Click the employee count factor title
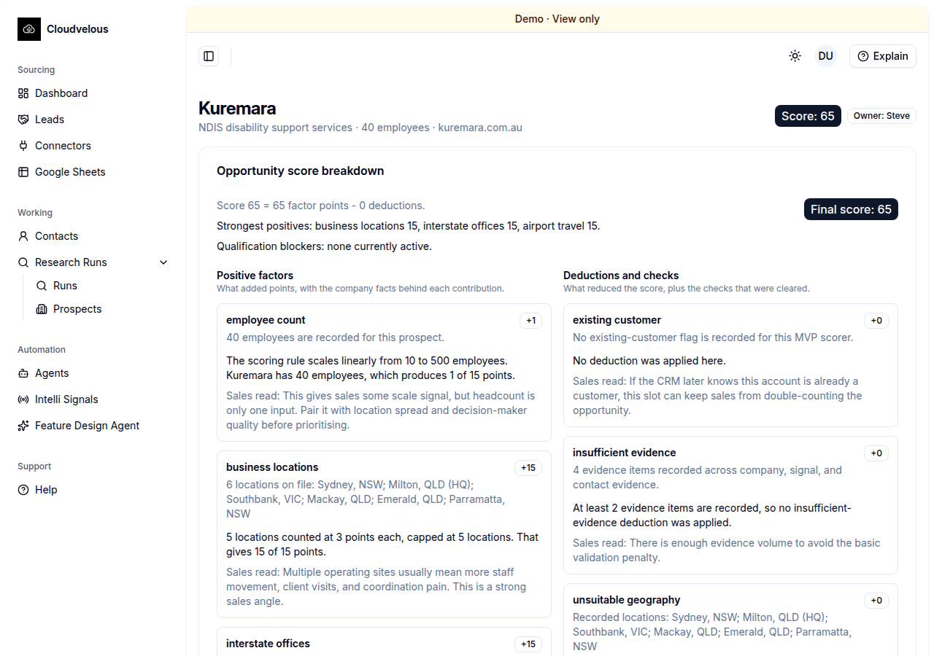 click(266, 320)
